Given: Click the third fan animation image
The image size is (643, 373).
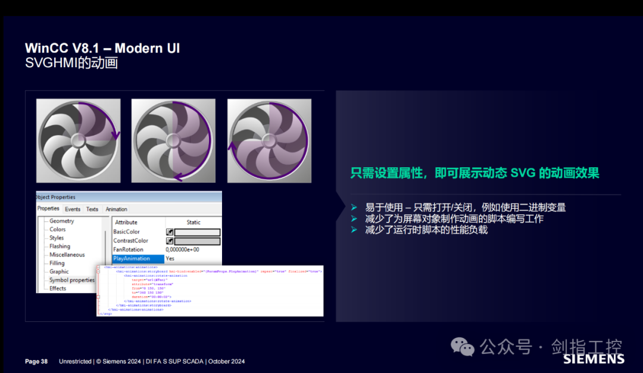Looking at the screenshot, I should 269,140.
